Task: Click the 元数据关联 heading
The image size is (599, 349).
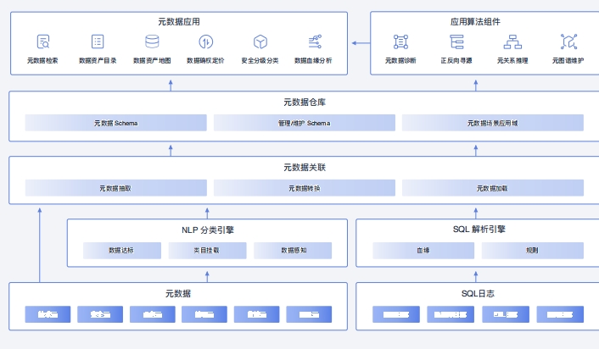Action: 305,168
